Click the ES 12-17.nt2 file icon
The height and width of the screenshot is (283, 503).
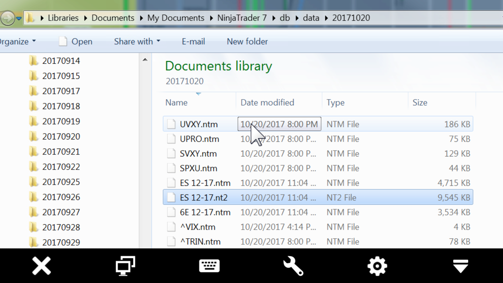point(171,197)
